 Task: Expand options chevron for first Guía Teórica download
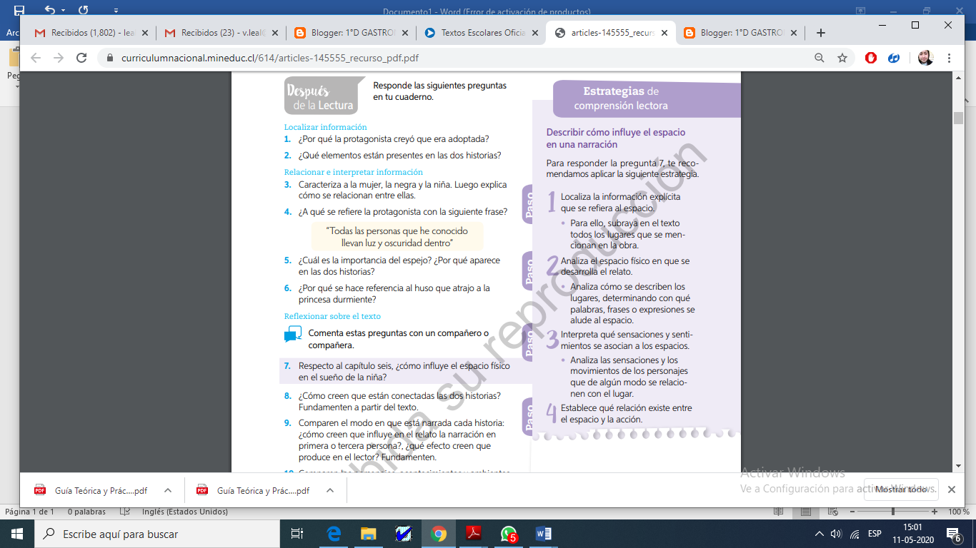[x=168, y=490]
